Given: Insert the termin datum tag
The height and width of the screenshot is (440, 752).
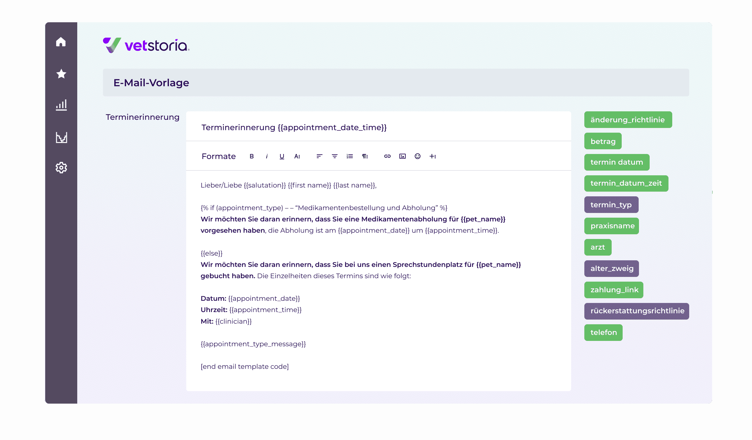Looking at the screenshot, I should tap(617, 162).
